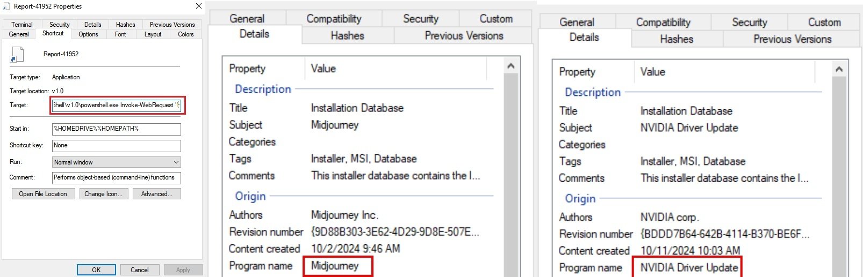Click the Shortcut key field showing None
This screenshot has width=863, height=277.
[117, 145]
